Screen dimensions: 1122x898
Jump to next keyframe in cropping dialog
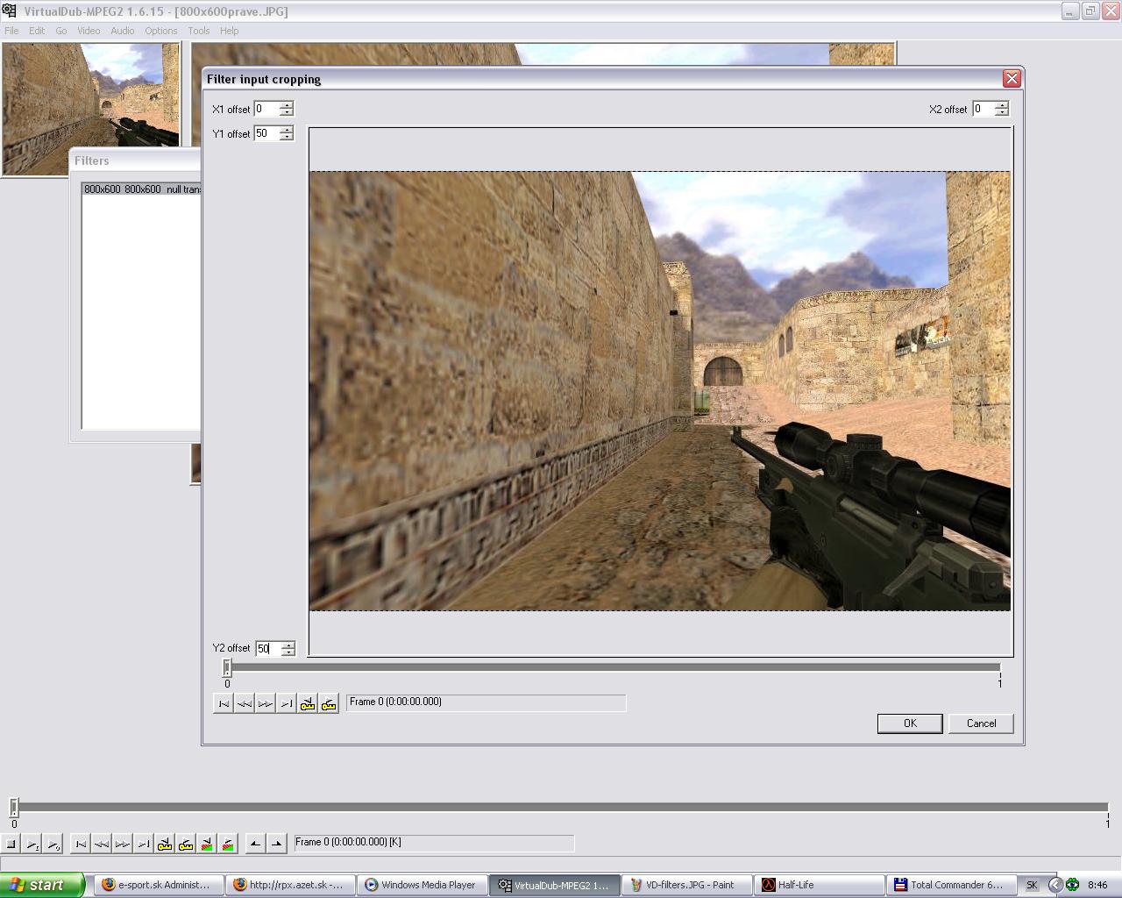click(x=329, y=703)
